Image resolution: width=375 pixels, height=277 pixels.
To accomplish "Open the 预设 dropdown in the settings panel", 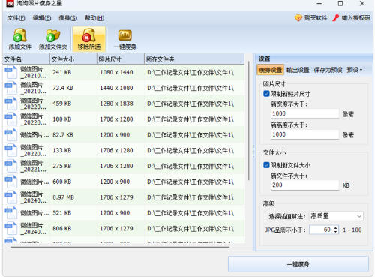I will point(355,70).
